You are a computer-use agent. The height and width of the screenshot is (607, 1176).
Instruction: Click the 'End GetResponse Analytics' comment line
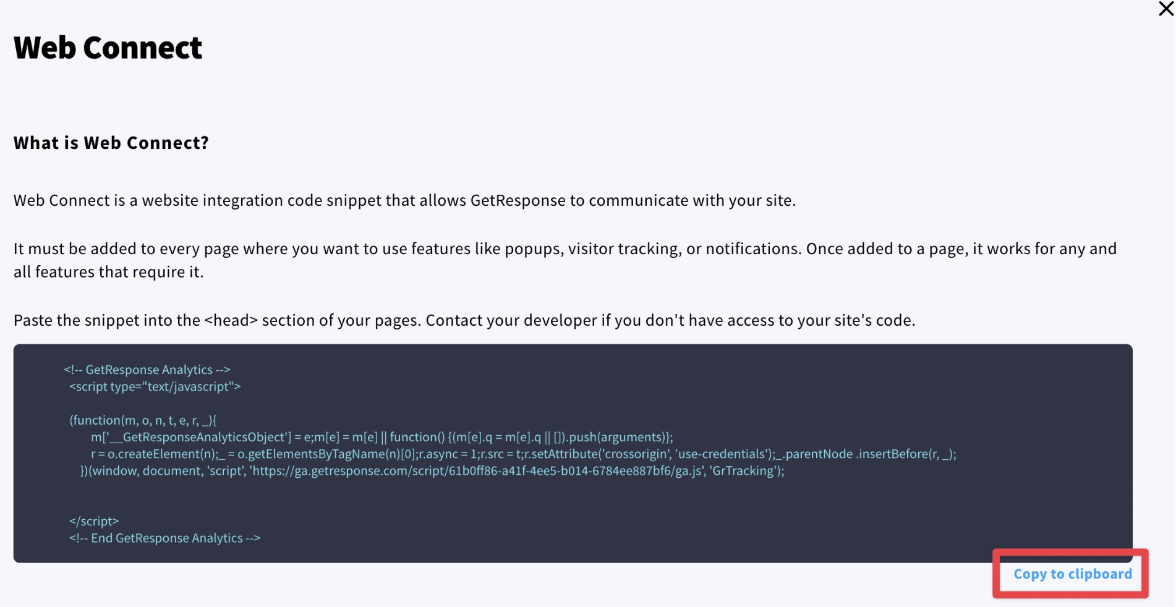click(x=164, y=538)
